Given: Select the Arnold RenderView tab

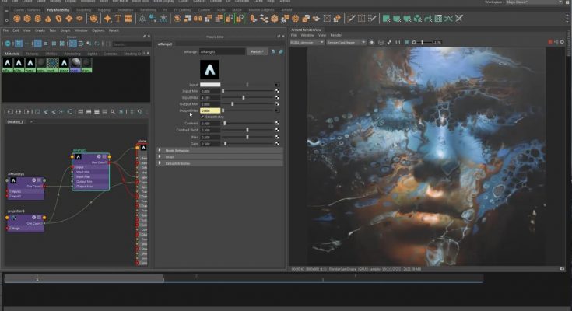Looking at the screenshot, I should click(x=306, y=30).
